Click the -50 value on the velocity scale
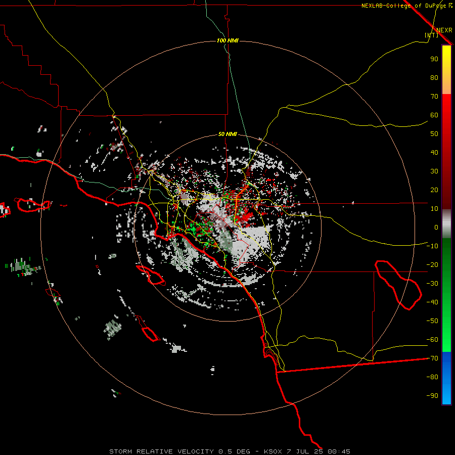This screenshot has width=455, height=455. (432, 321)
